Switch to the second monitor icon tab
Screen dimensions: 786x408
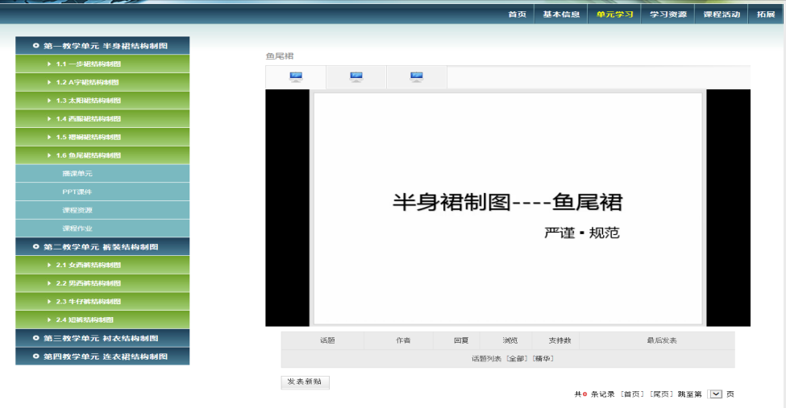point(356,77)
